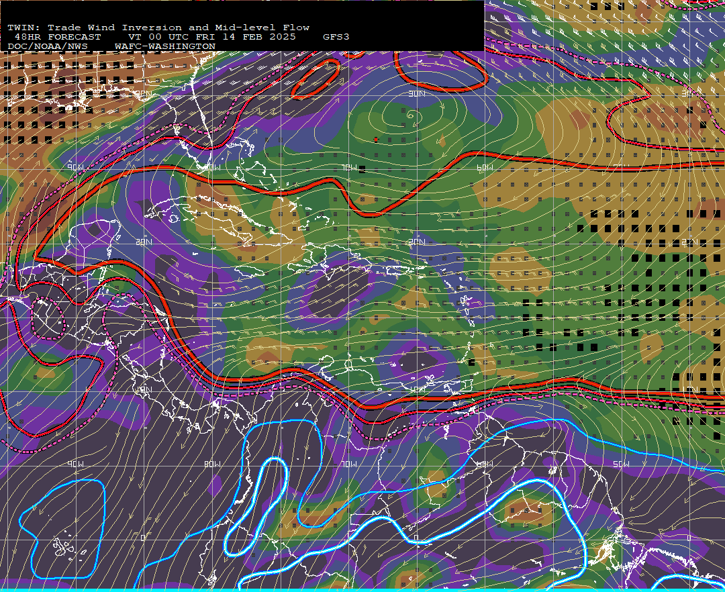Viewport: 725px width, 592px height.
Task: Click the 'WAFC-WASHINGTON' label
Action: click(x=164, y=47)
